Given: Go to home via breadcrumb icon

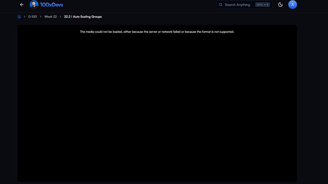Looking at the screenshot, I should (x=19, y=17).
